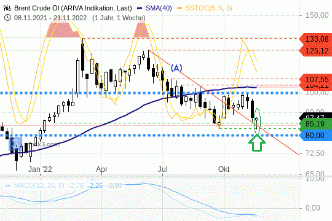Click the Jan '22 time axis label
The image size is (332, 221).
coord(40,169)
